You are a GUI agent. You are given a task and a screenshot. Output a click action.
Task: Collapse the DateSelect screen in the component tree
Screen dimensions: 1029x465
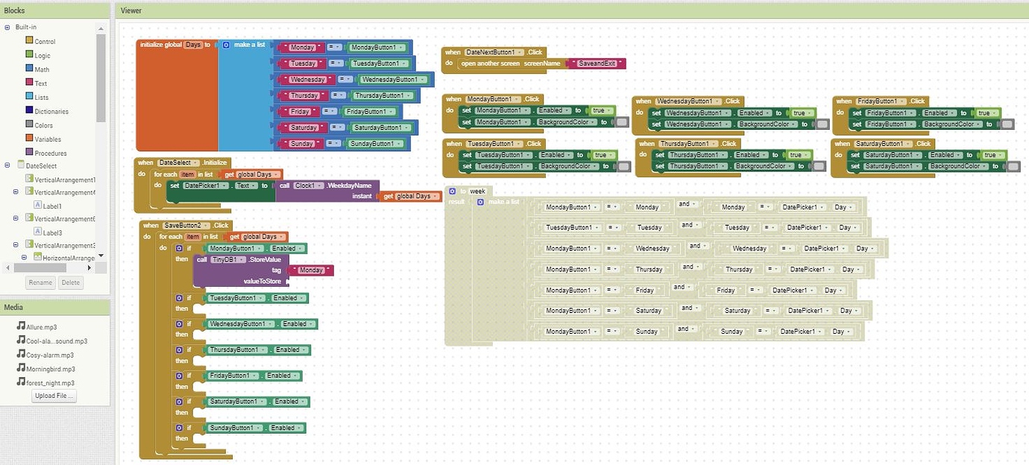coord(7,166)
